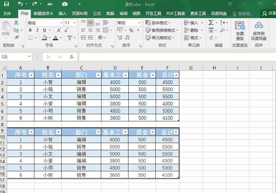Click 保存到百度网盘 button

(x=259, y=31)
